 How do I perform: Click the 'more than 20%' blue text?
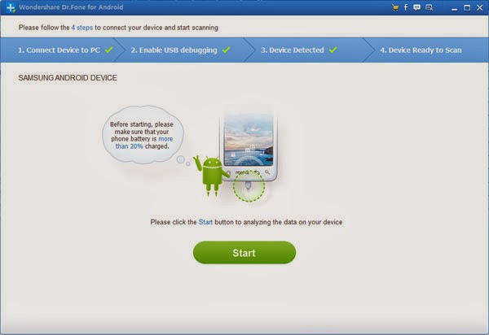point(144,142)
